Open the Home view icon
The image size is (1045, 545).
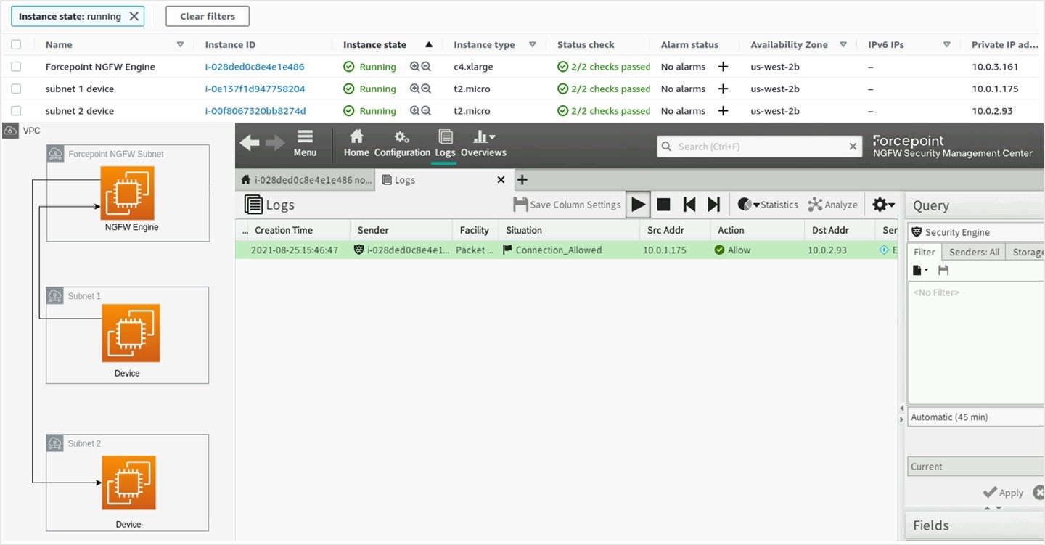click(356, 143)
